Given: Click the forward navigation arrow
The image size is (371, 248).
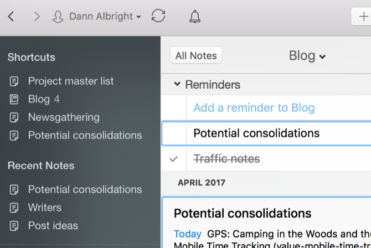Looking at the screenshot, I should [x=37, y=17].
